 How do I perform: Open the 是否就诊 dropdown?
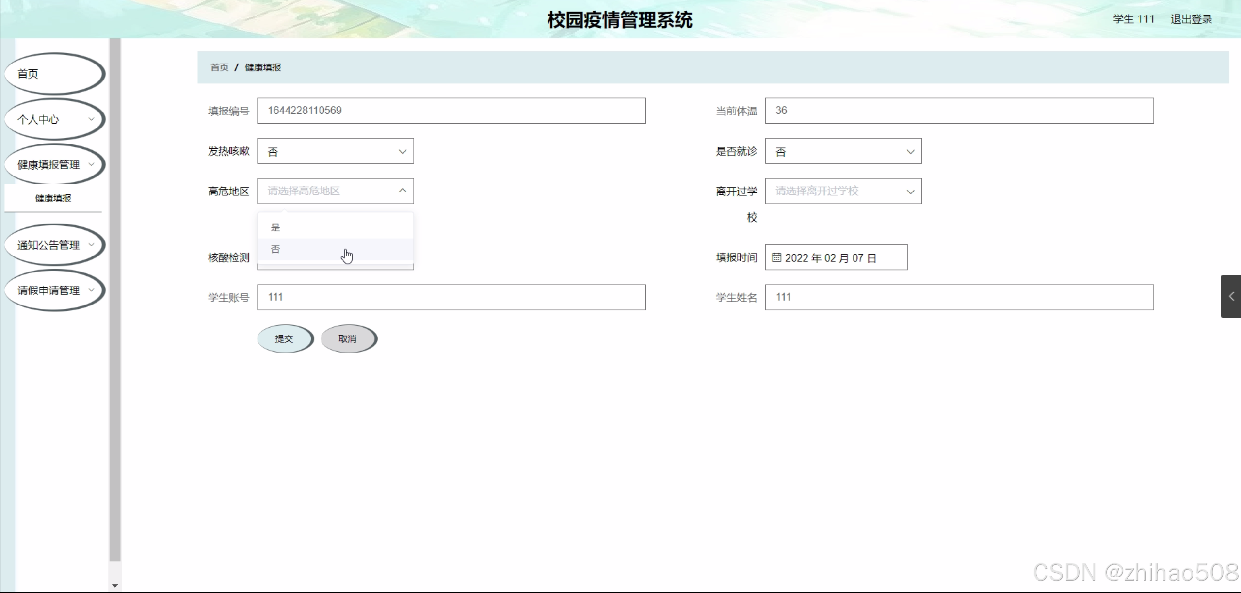pos(843,151)
